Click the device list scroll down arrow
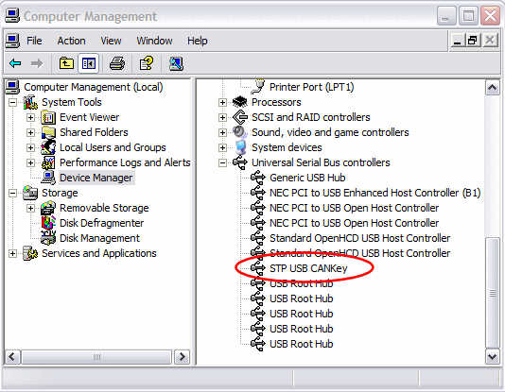Viewport: 505px width, 392px height. (x=492, y=357)
